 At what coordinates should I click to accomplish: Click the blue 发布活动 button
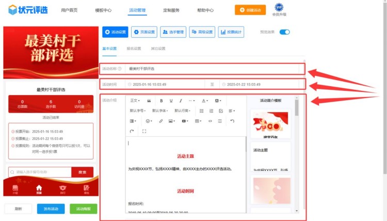pos(51,209)
